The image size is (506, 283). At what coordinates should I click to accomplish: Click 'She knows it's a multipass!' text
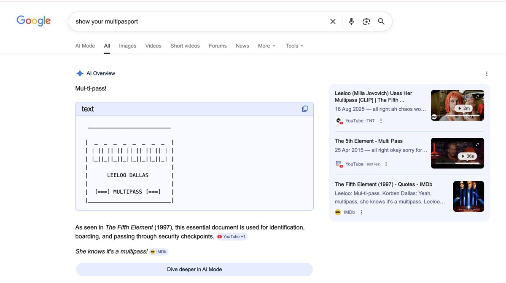click(112, 251)
